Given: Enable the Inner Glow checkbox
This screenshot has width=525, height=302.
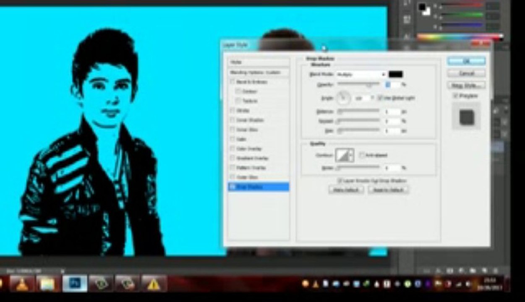Looking at the screenshot, I should click(x=232, y=130).
